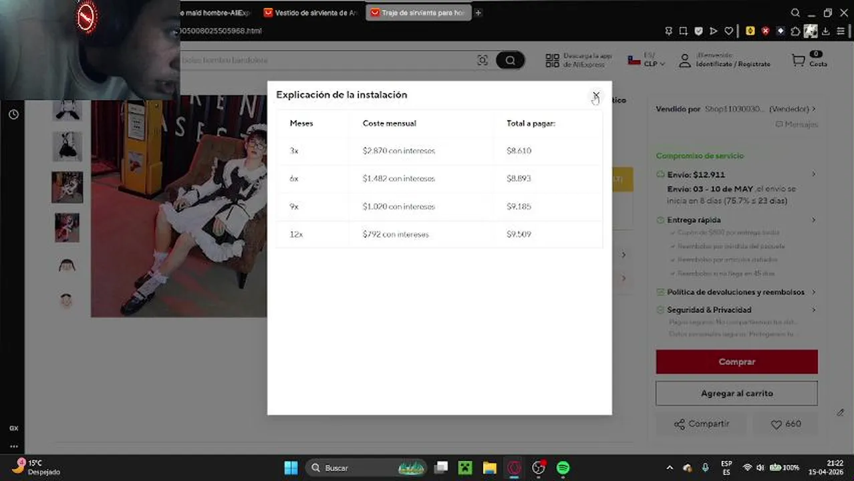The height and width of the screenshot is (481, 854).
Task: Select the thumbnail with the red dress
Action: [x=67, y=228]
